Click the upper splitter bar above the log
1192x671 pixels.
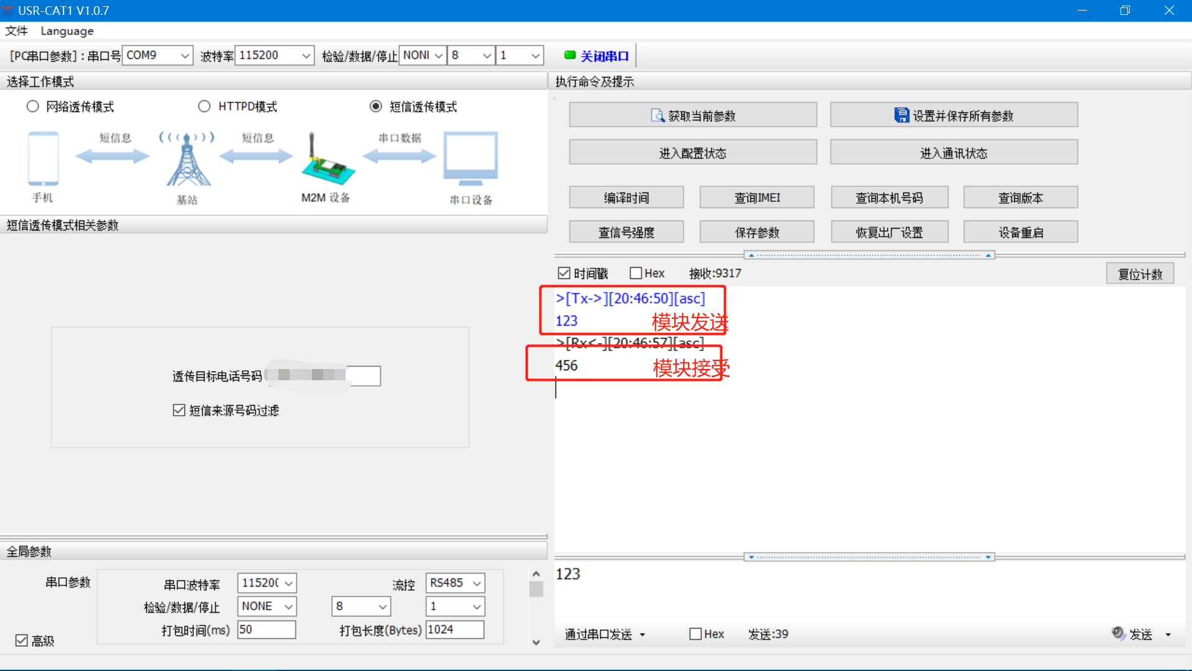click(869, 255)
